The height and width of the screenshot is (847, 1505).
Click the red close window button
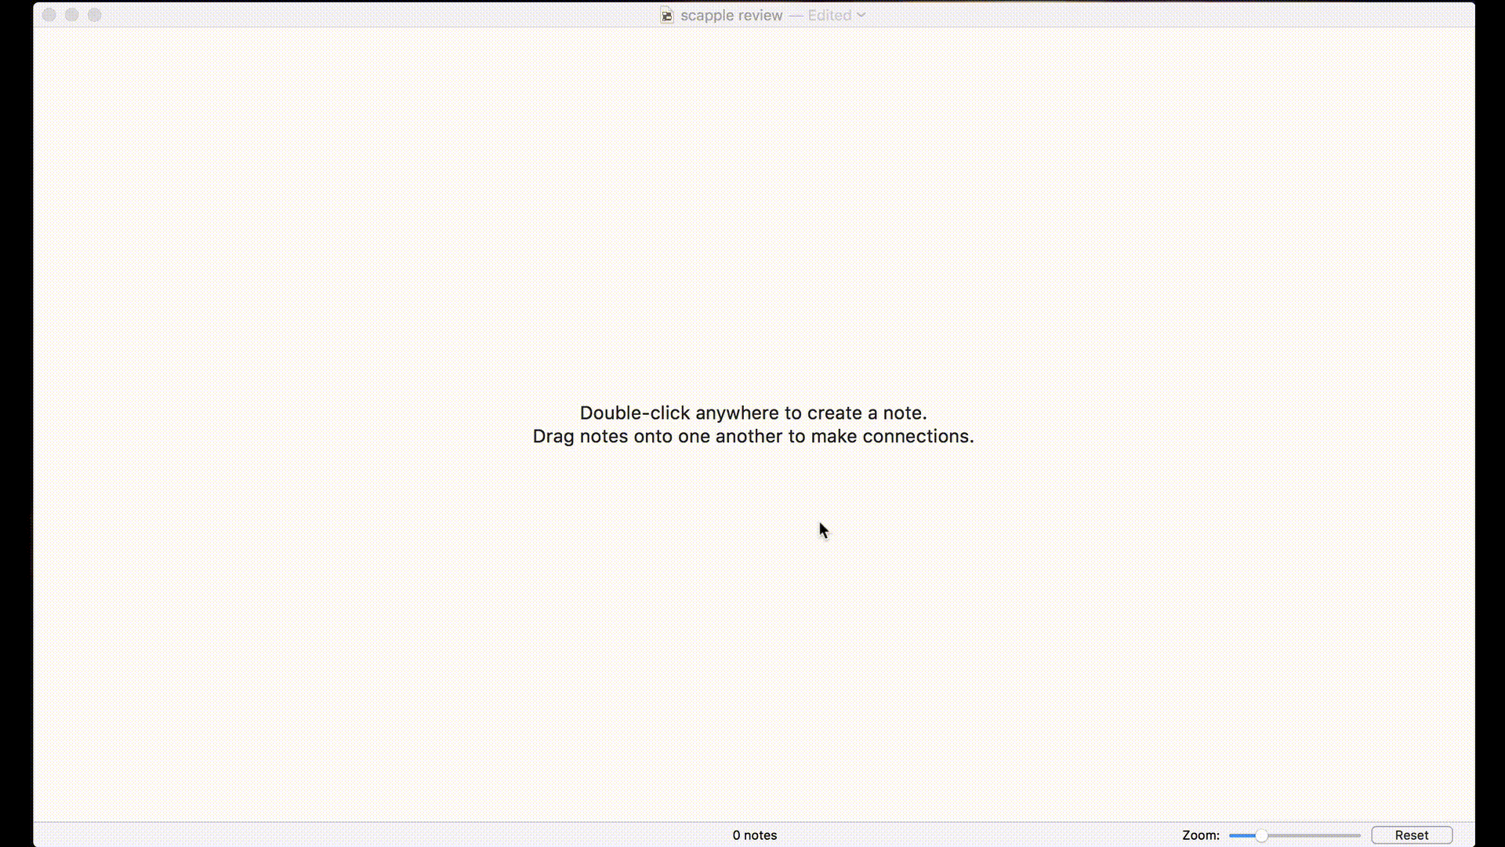point(49,15)
